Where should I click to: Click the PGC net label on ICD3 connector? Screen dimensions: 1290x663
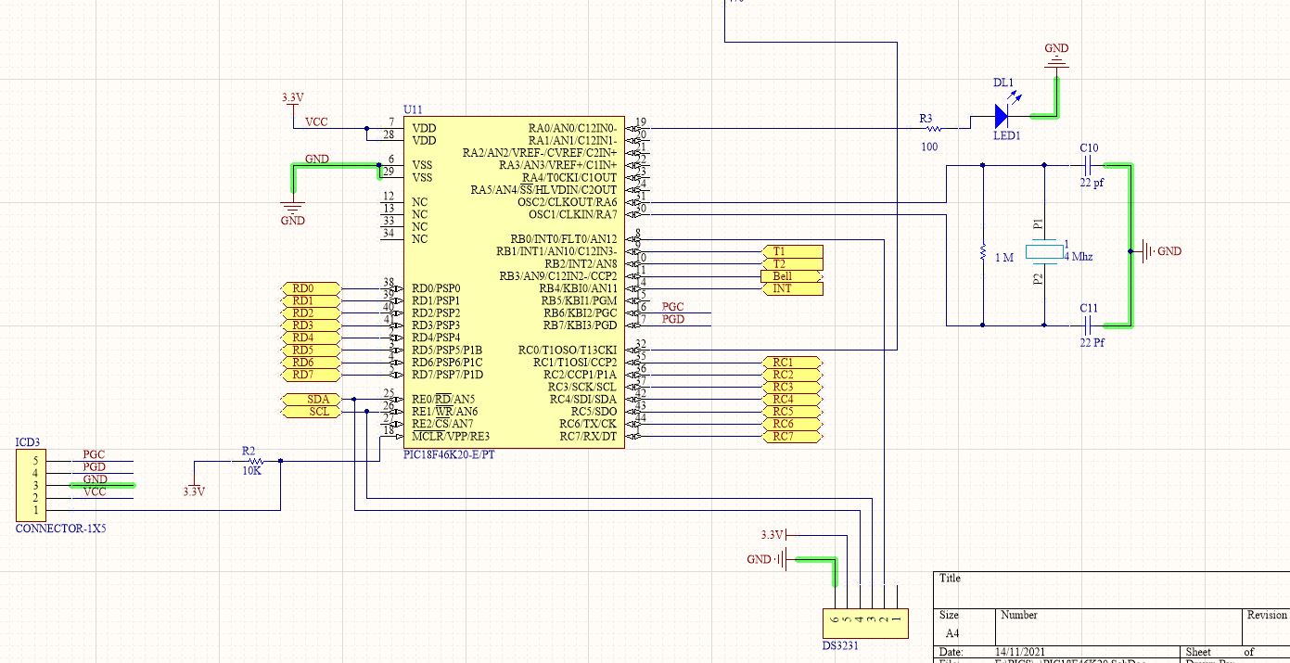[x=94, y=454]
